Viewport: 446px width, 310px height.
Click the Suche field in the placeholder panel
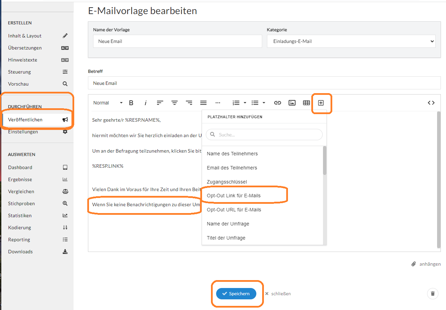click(x=264, y=134)
